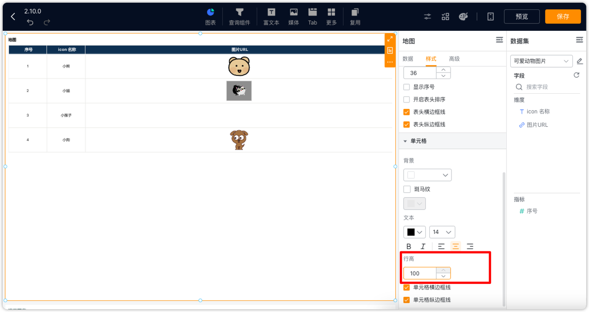Open the palette theme icon
This screenshot has height=312, width=589.
click(x=463, y=17)
